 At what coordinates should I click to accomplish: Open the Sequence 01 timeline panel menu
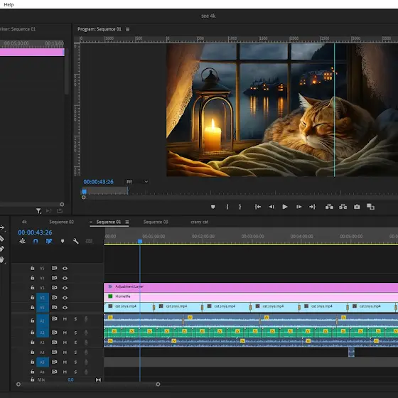(x=127, y=222)
